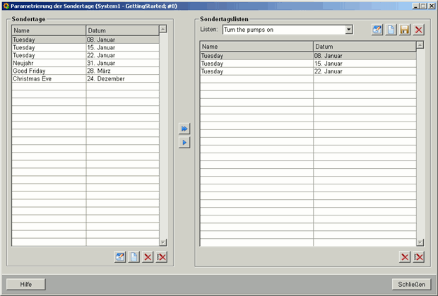
Task: Sort Sondertage by the Datum column header
Action: [x=122, y=31]
